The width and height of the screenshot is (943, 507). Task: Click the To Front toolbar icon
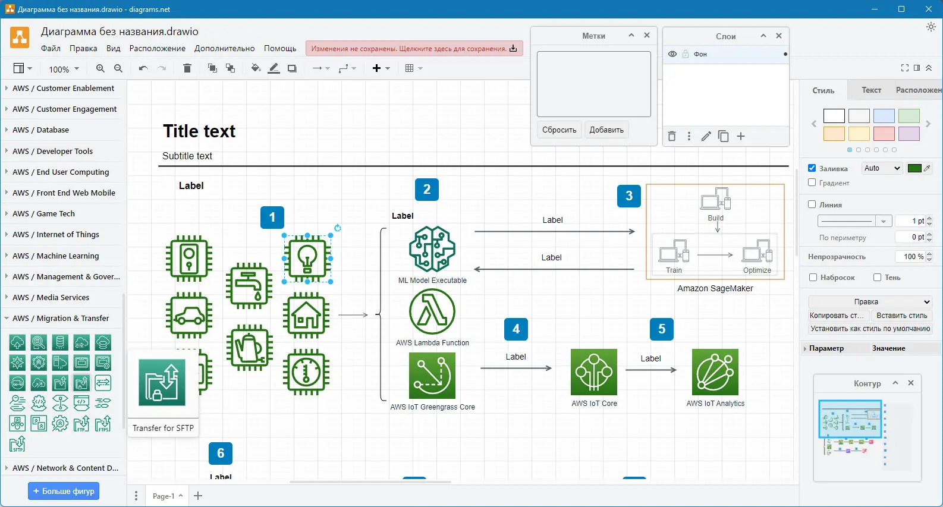pyautogui.click(x=212, y=68)
